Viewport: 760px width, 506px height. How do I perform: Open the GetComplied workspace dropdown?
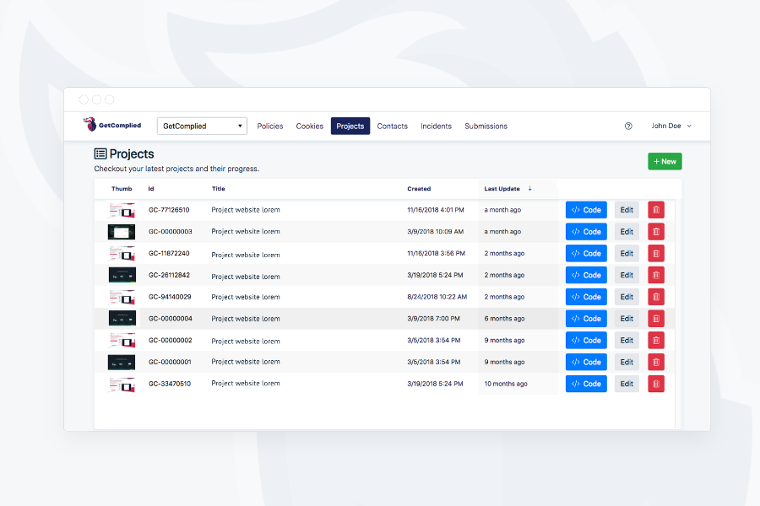click(201, 125)
